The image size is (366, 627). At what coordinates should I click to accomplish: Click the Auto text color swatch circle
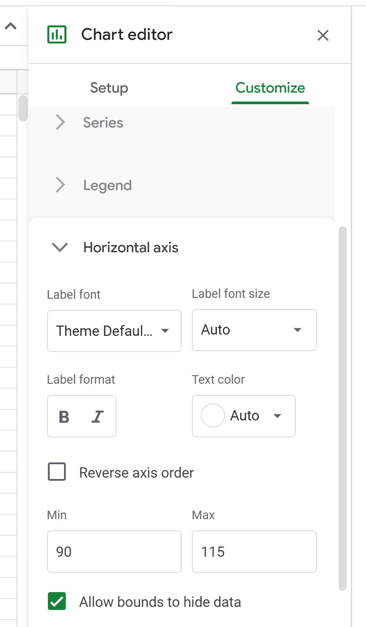point(213,416)
